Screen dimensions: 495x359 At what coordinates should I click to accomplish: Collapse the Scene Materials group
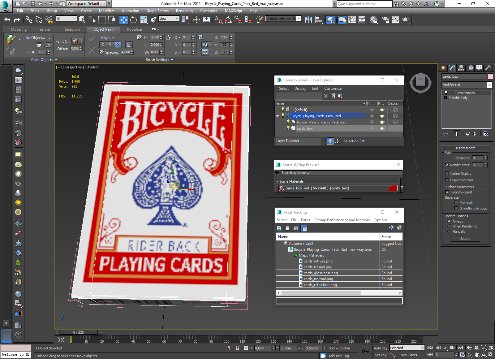[x=277, y=181]
